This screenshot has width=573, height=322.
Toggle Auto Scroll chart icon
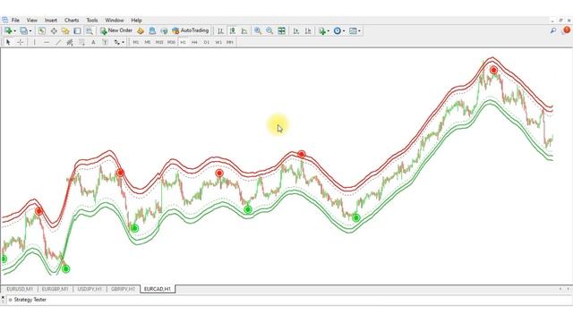296,31
